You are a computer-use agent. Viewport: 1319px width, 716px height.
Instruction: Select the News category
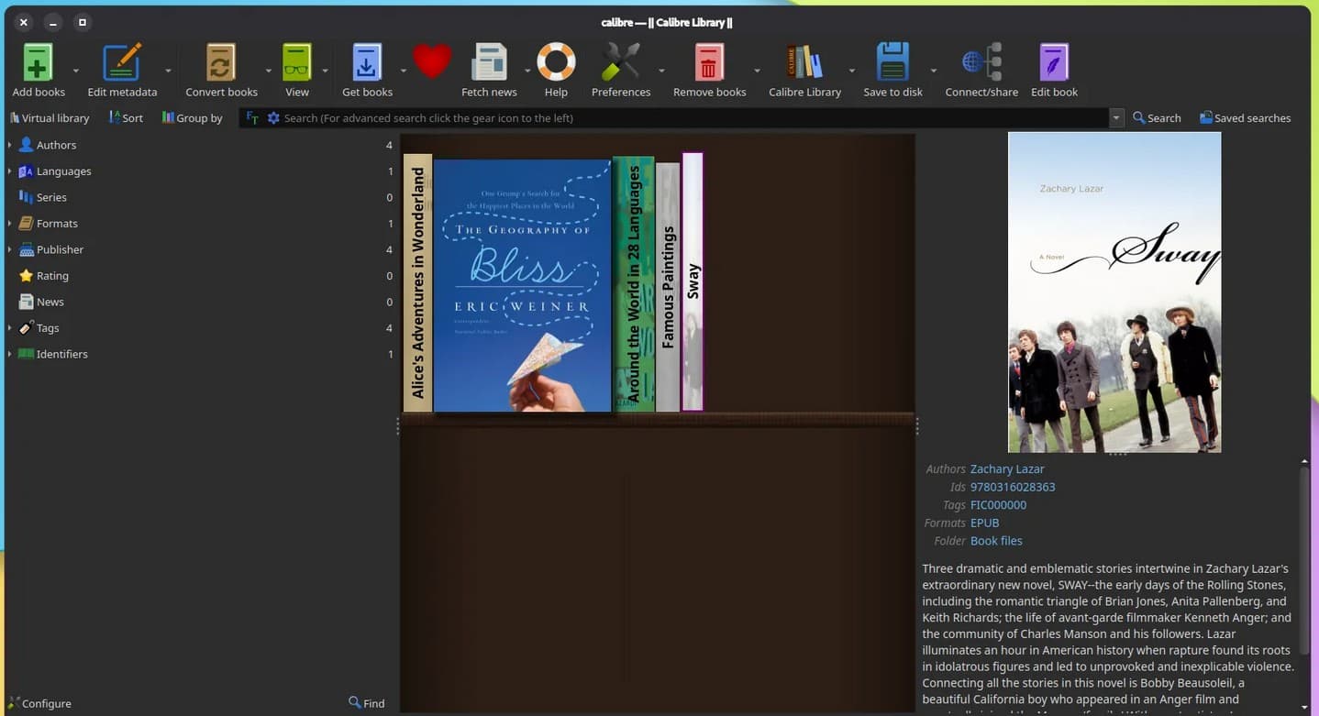point(50,302)
